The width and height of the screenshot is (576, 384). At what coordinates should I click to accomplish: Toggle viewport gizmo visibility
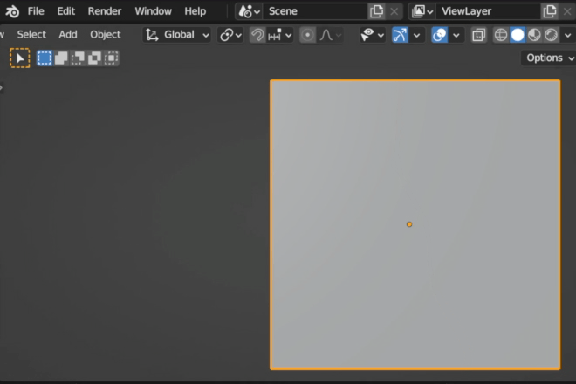[400, 35]
